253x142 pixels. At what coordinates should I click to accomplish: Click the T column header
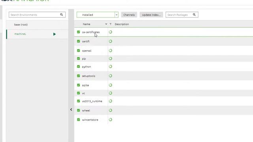point(111,24)
